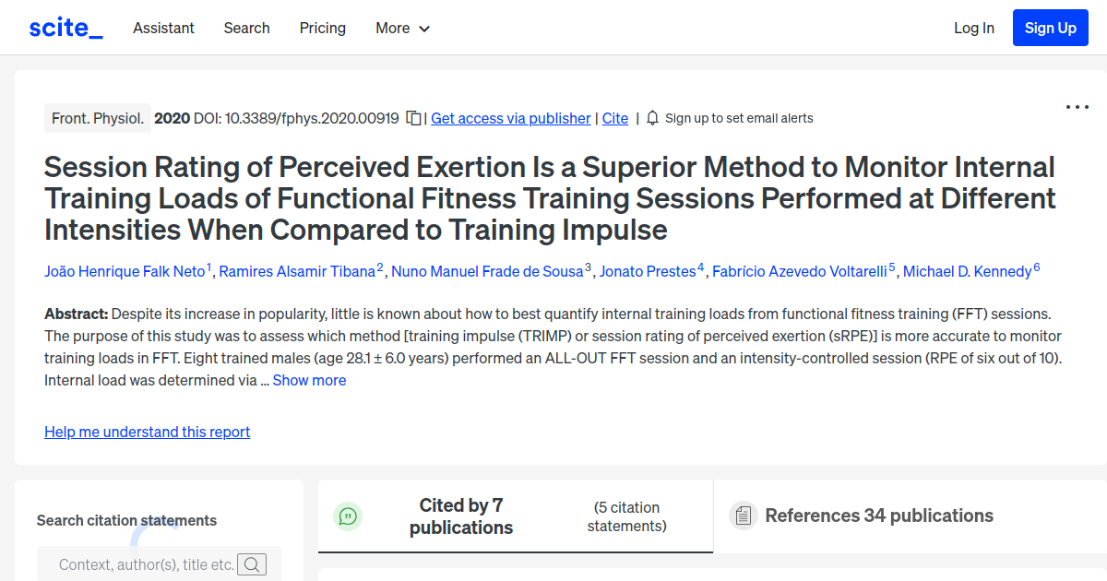Click the scite logo
Screen dimensions: 1107x581
[x=65, y=27]
